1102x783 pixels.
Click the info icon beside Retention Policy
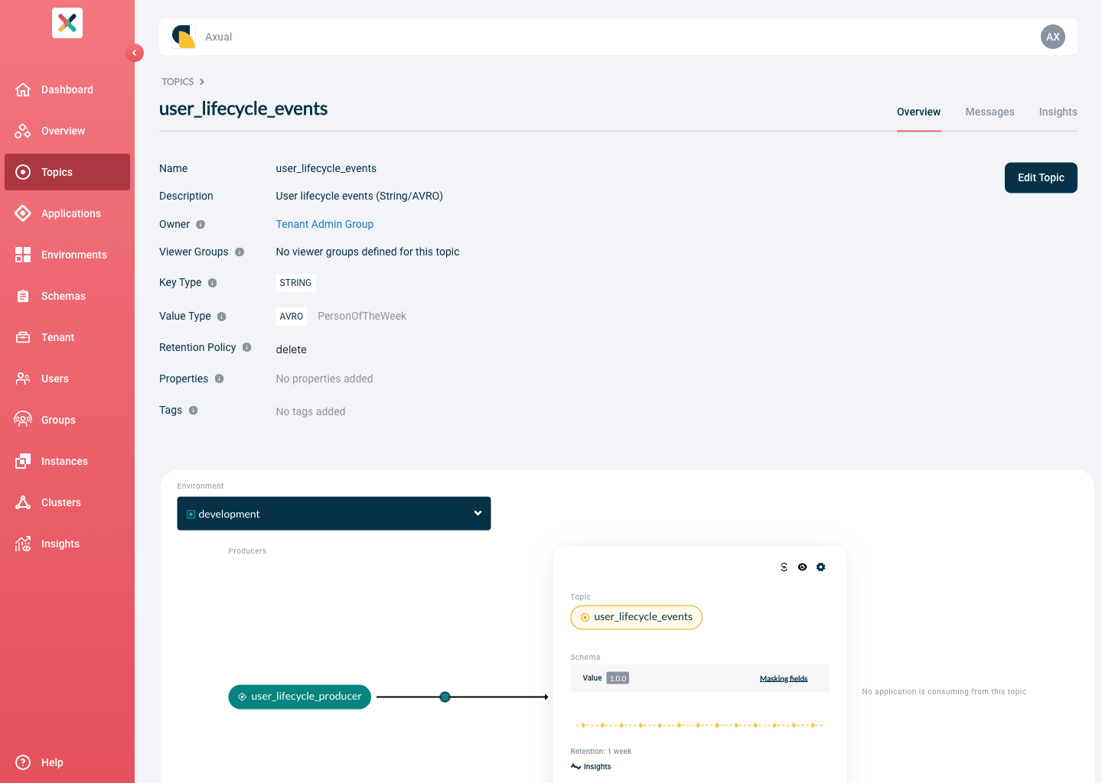click(247, 347)
